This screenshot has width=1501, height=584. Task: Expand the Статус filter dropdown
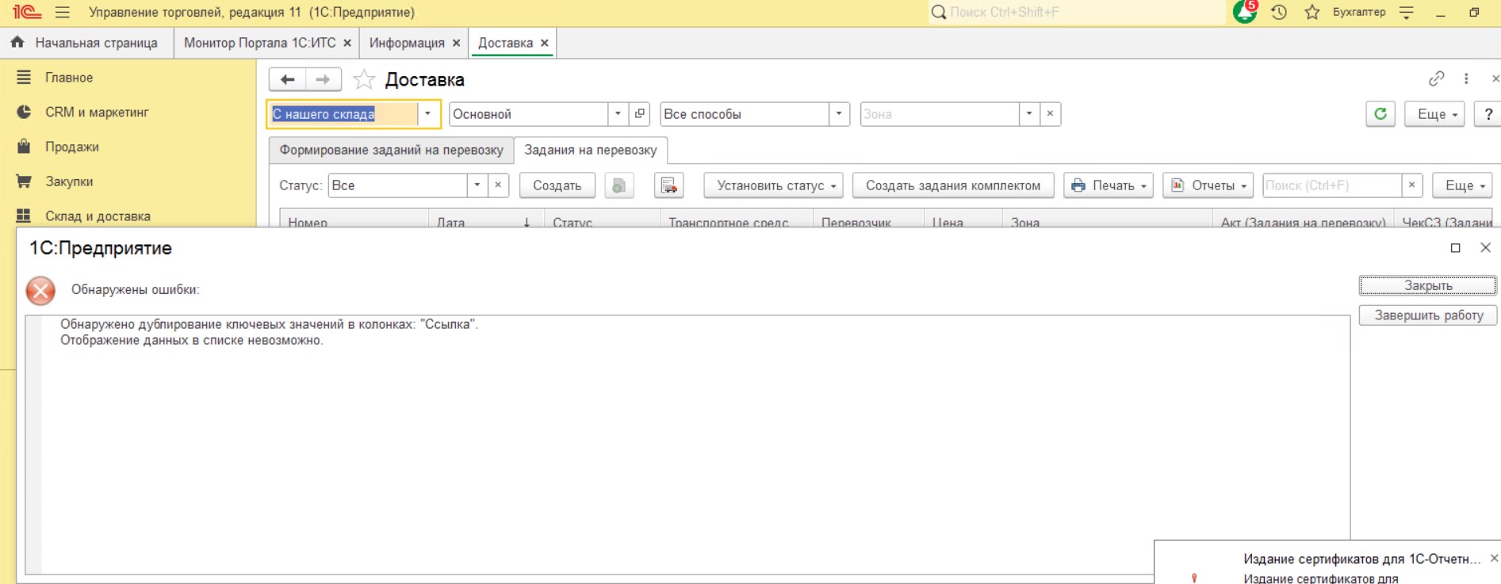(x=477, y=185)
